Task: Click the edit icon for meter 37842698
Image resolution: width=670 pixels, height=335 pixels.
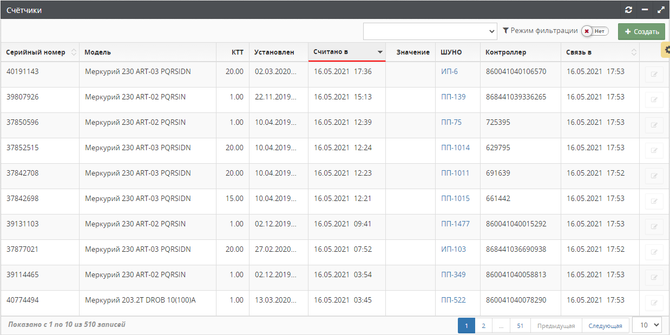Action: click(x=654, y=202)
